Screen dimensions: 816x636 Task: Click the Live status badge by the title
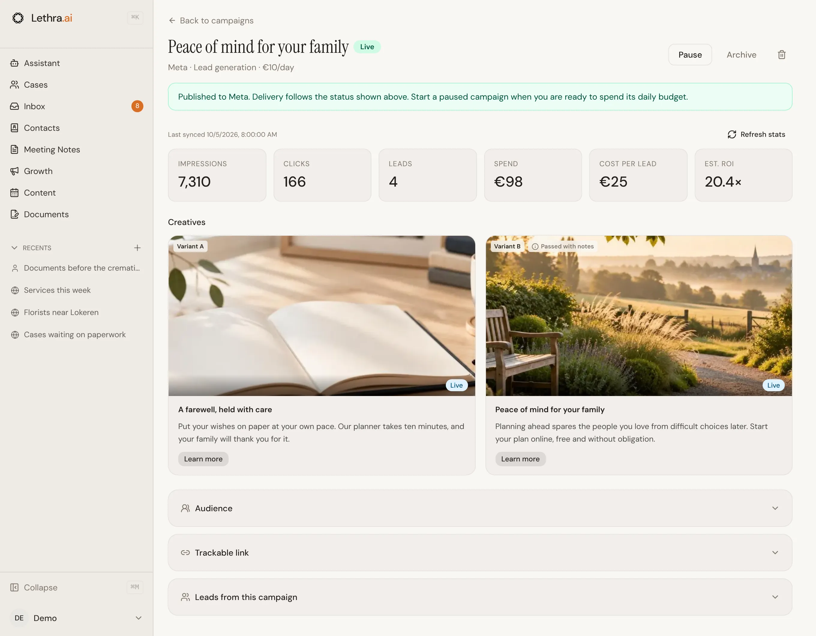[x=367, y=47]
